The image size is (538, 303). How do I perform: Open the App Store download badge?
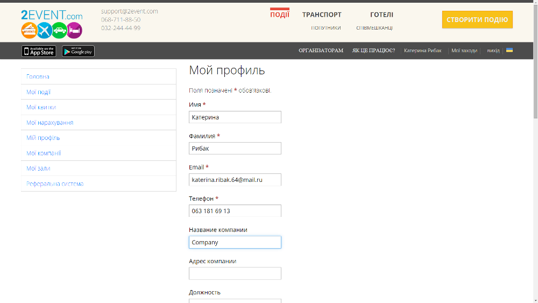tap(39, 51)
